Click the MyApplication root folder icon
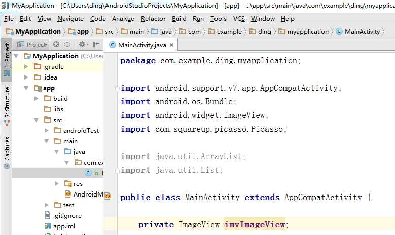The width and height of the screenshot is (395, 235). [x=27, y=56]
